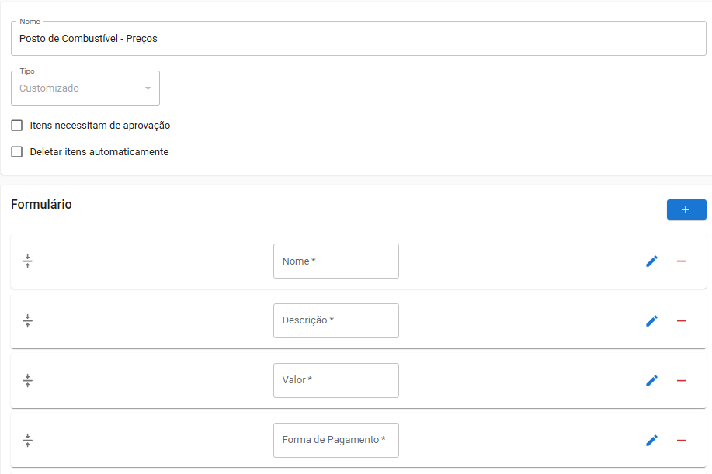Reorder handle for the Nome row
Viewport: 712px width, 474px height.
28,261
